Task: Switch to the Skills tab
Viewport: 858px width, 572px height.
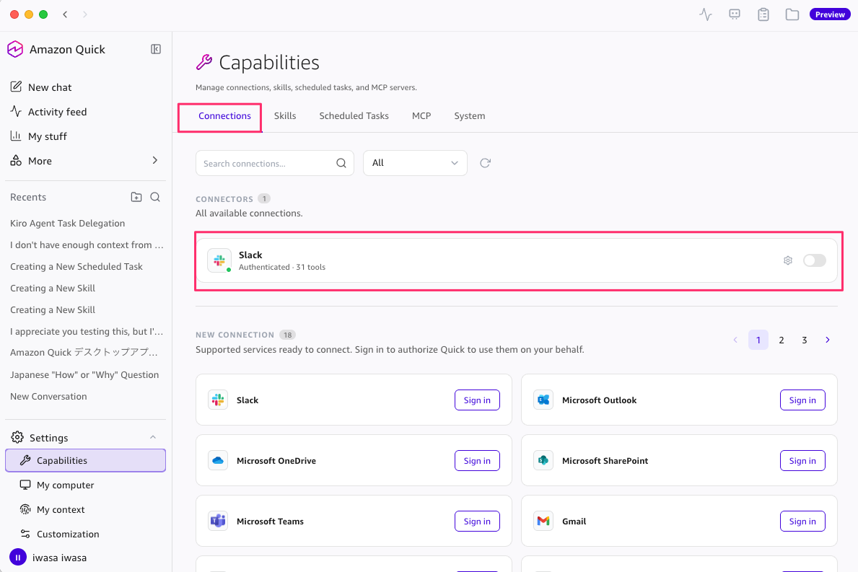Action: 284,116
